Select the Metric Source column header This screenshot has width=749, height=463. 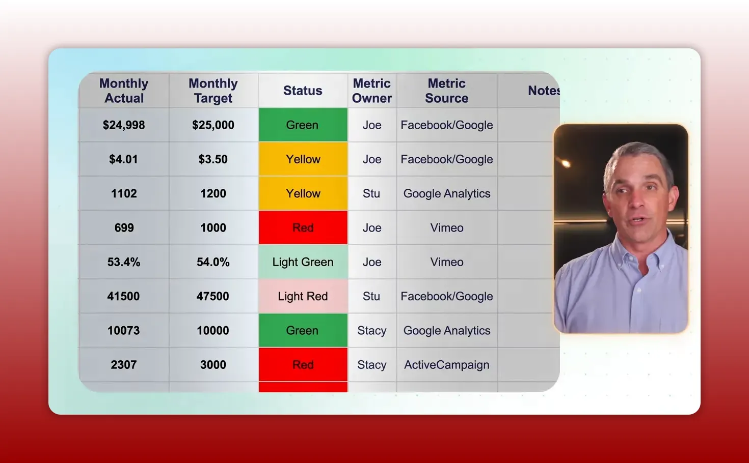pyautogui.click(x=446, y=90)
